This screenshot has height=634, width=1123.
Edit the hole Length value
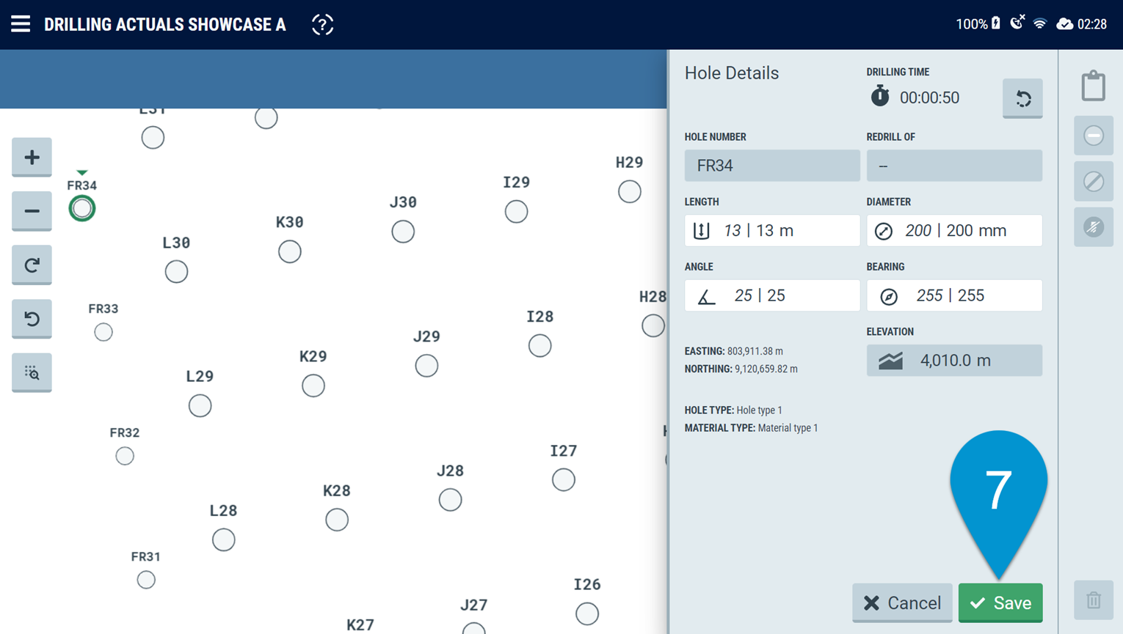click(771, 230)
